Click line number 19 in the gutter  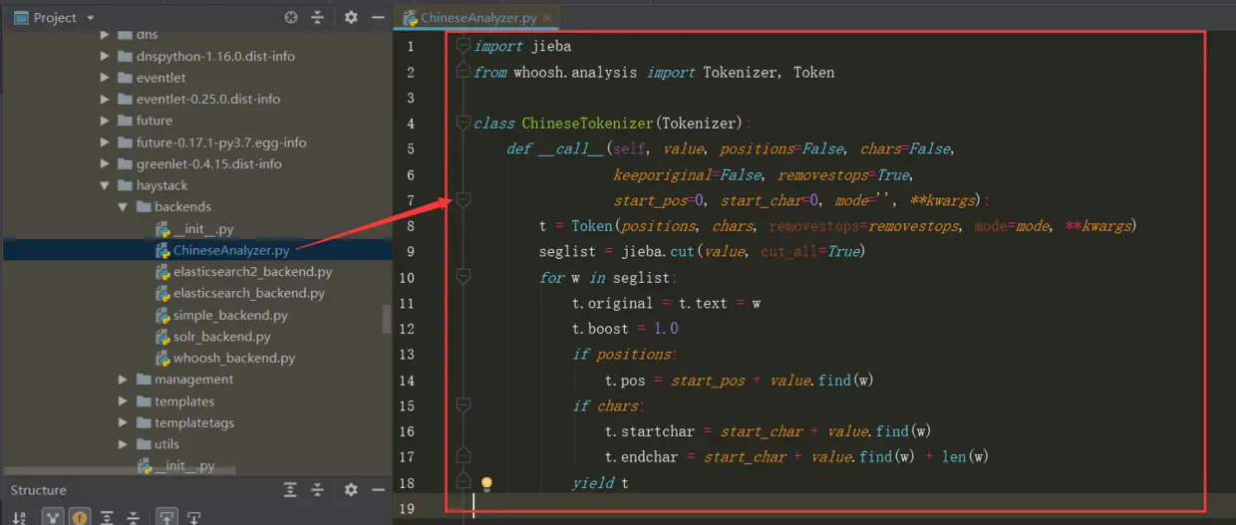[x=408, y=509]
